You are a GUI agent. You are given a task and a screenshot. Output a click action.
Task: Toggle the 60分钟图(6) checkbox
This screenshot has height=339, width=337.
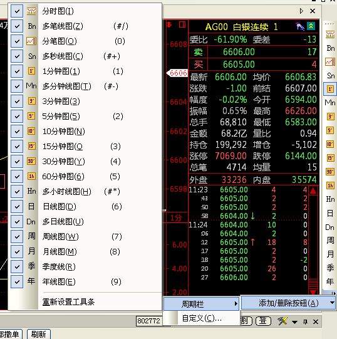[x=17, y=177]
